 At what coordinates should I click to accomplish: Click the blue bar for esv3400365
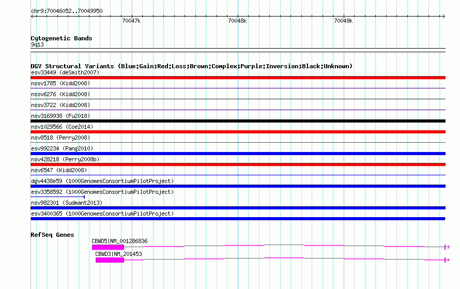pyautogui.click(x=238, y=219)
